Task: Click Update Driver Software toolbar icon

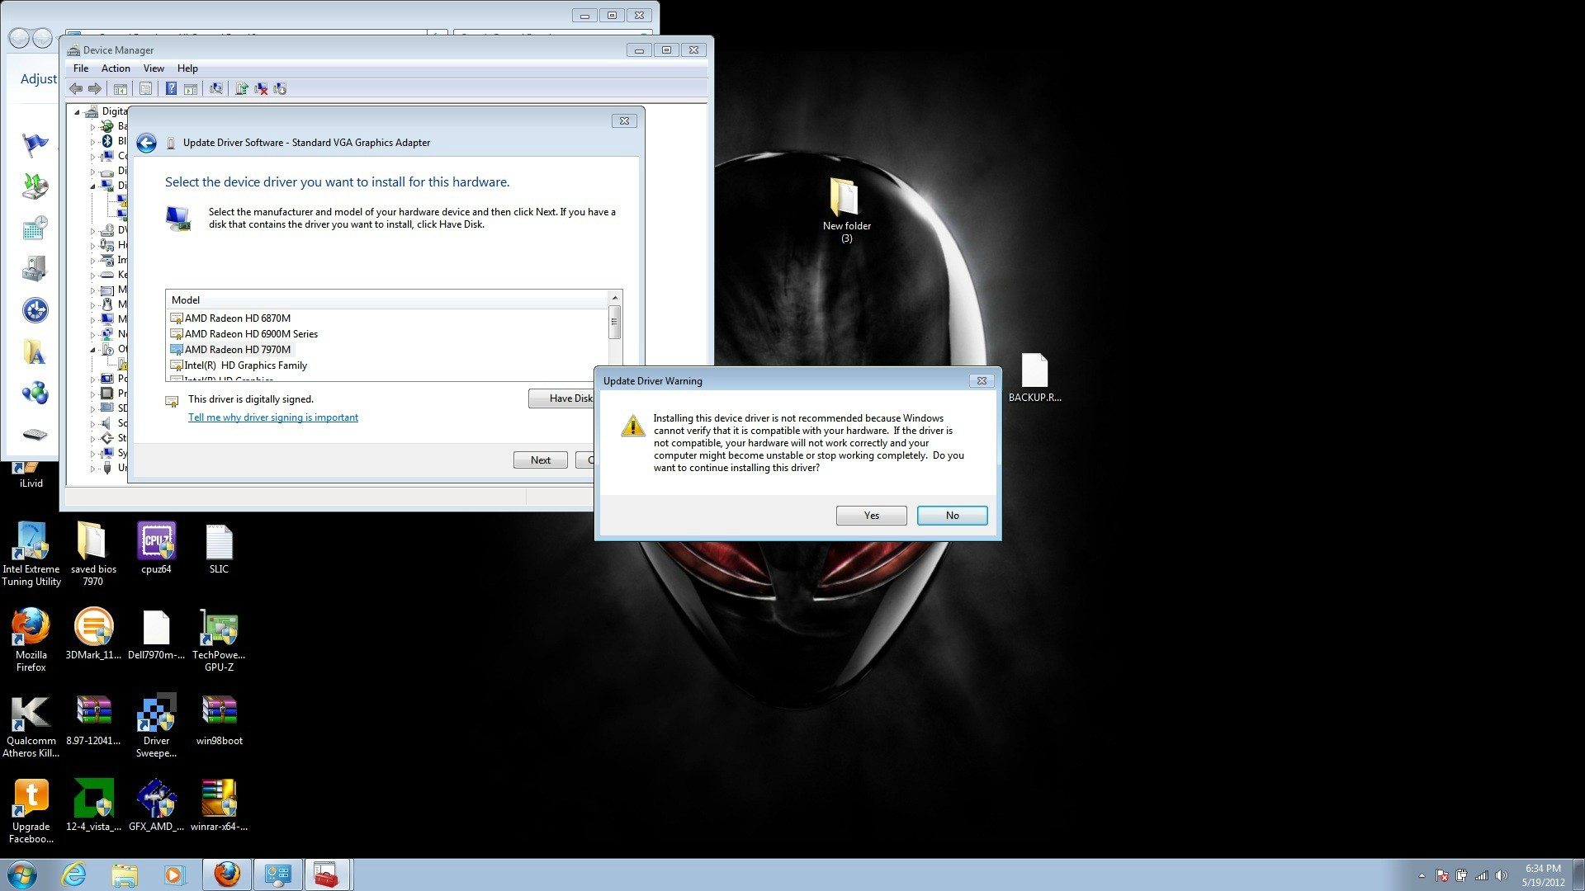Action: click(242, 89)
